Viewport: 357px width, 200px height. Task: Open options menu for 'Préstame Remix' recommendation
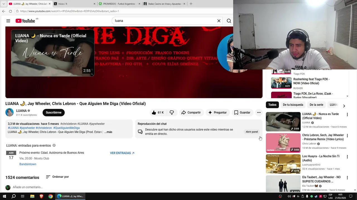pyautogui.click(x=347, y=136)
